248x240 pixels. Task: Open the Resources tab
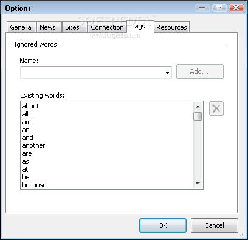pos(171,27)
